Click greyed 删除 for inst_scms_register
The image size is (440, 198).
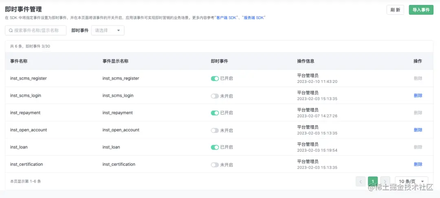pyautogui.click(x=418, y=78)
